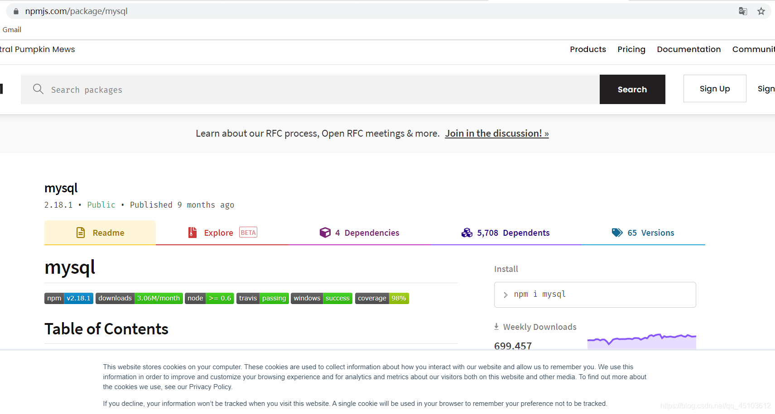Click the black Search button
775x414 pixels.
(632, 89)
